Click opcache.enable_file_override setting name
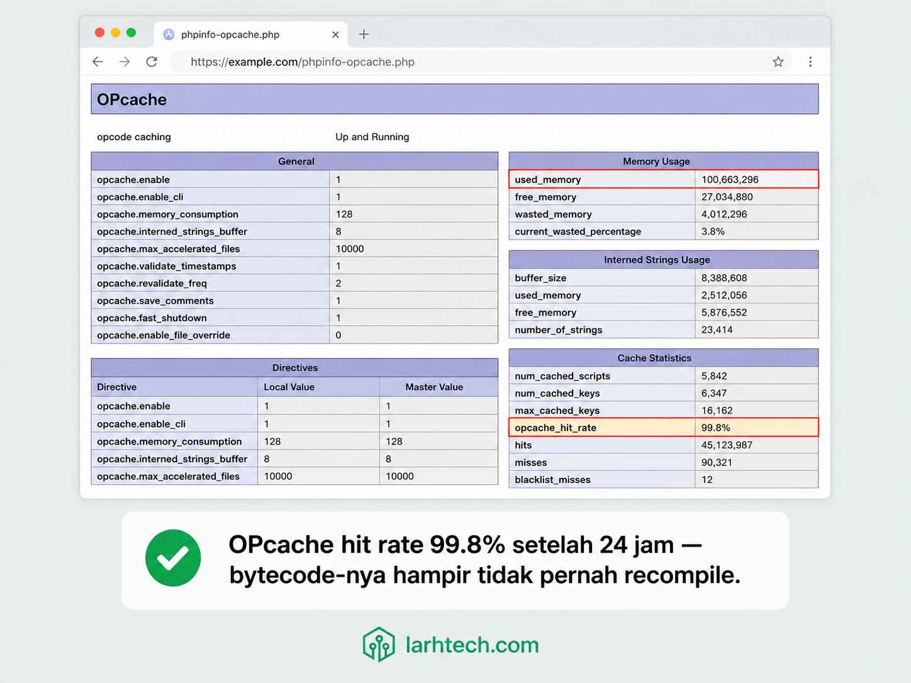This screenshot has height=683, width=911. point(164,335)
